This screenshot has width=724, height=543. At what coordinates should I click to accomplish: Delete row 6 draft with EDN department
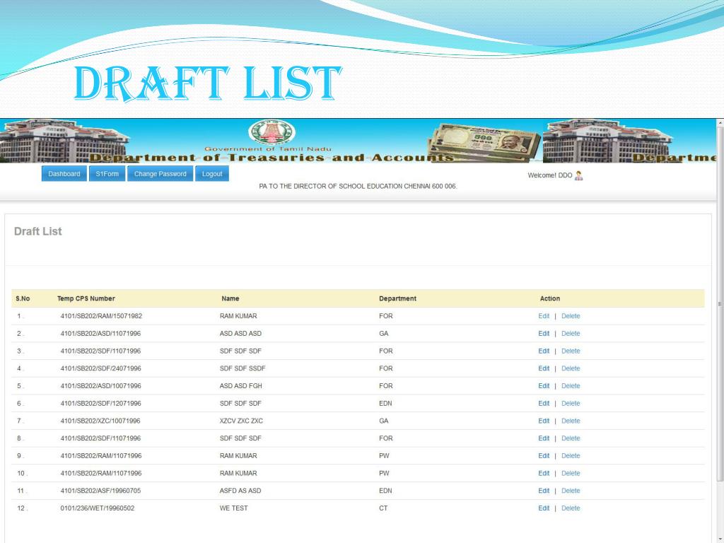(x=571, y=403)
